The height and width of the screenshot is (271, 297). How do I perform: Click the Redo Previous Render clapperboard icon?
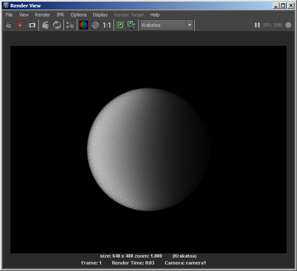tap(9, 25)
